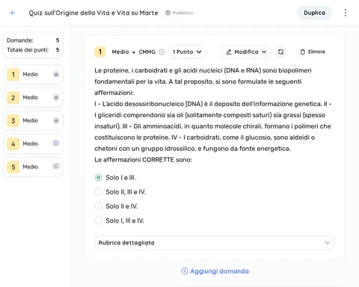This screenshot has width=359, height=287.
Task: Expand the Modifica dropdown
Action: 246,52
